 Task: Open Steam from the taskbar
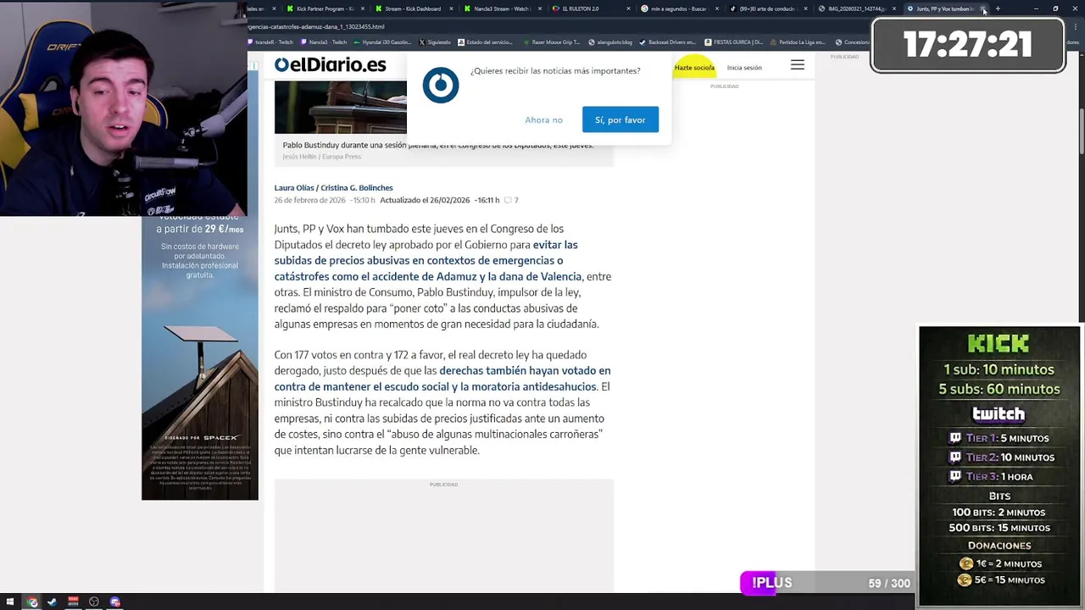52,602
